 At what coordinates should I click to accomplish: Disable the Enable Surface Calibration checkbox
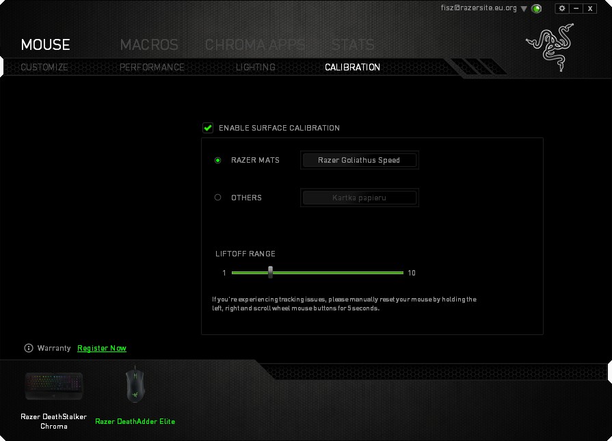click(x=208, y=128)
